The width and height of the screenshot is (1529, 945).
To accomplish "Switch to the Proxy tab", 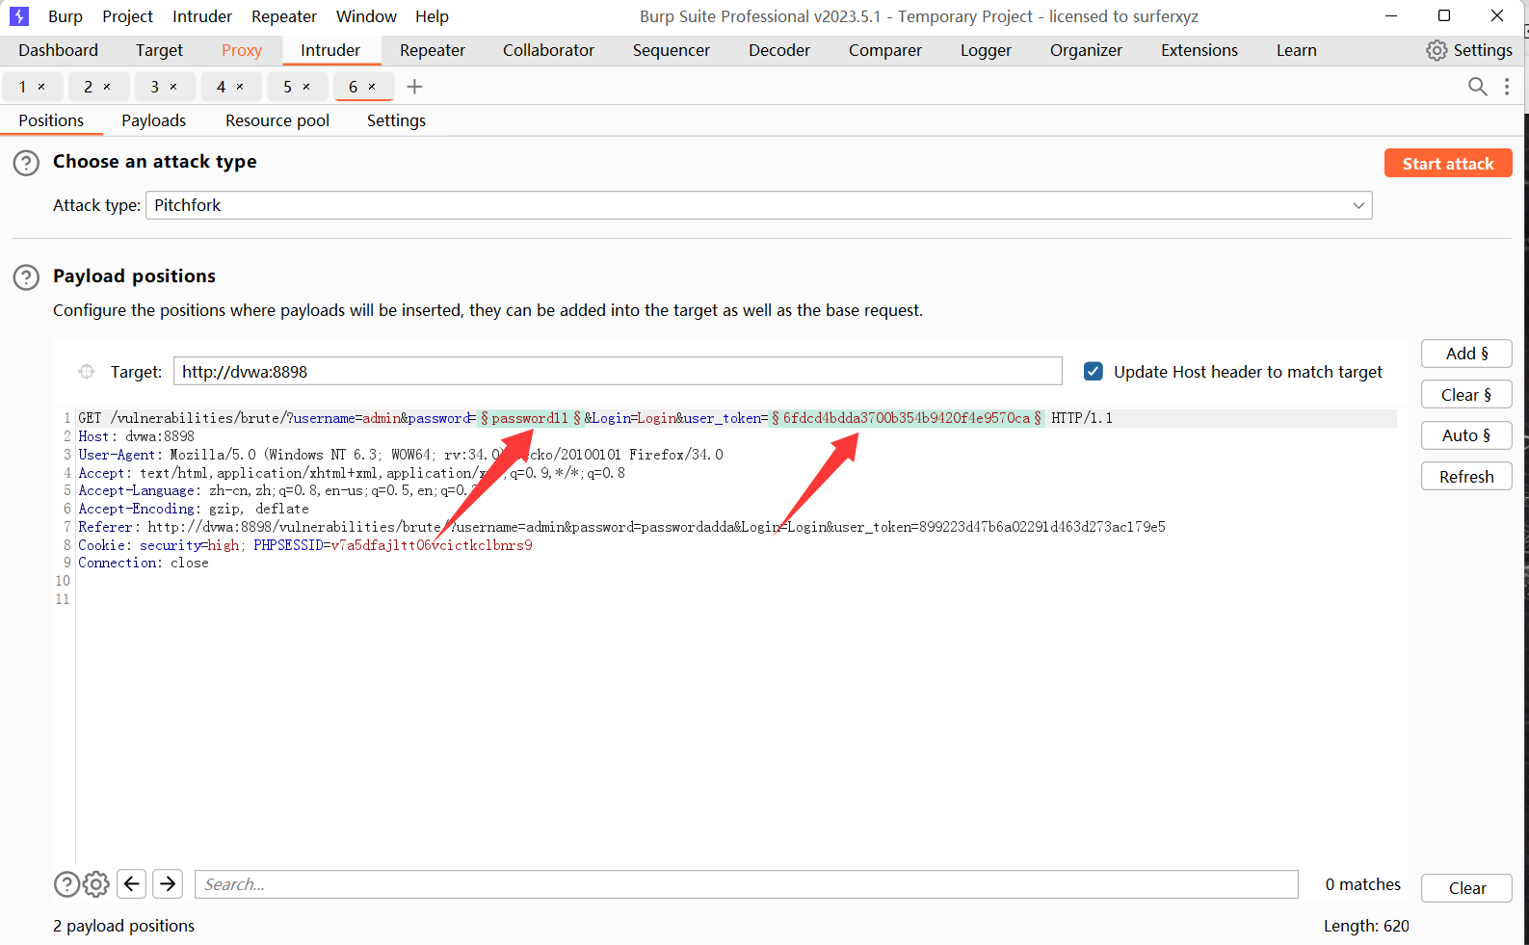I will pos(242,50).
